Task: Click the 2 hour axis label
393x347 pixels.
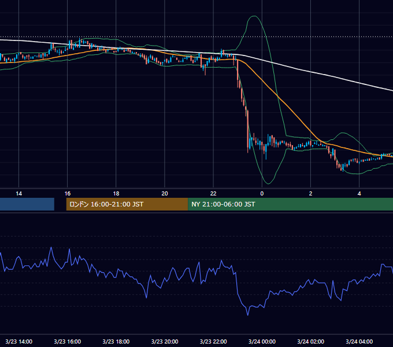Action: [310, 194]
